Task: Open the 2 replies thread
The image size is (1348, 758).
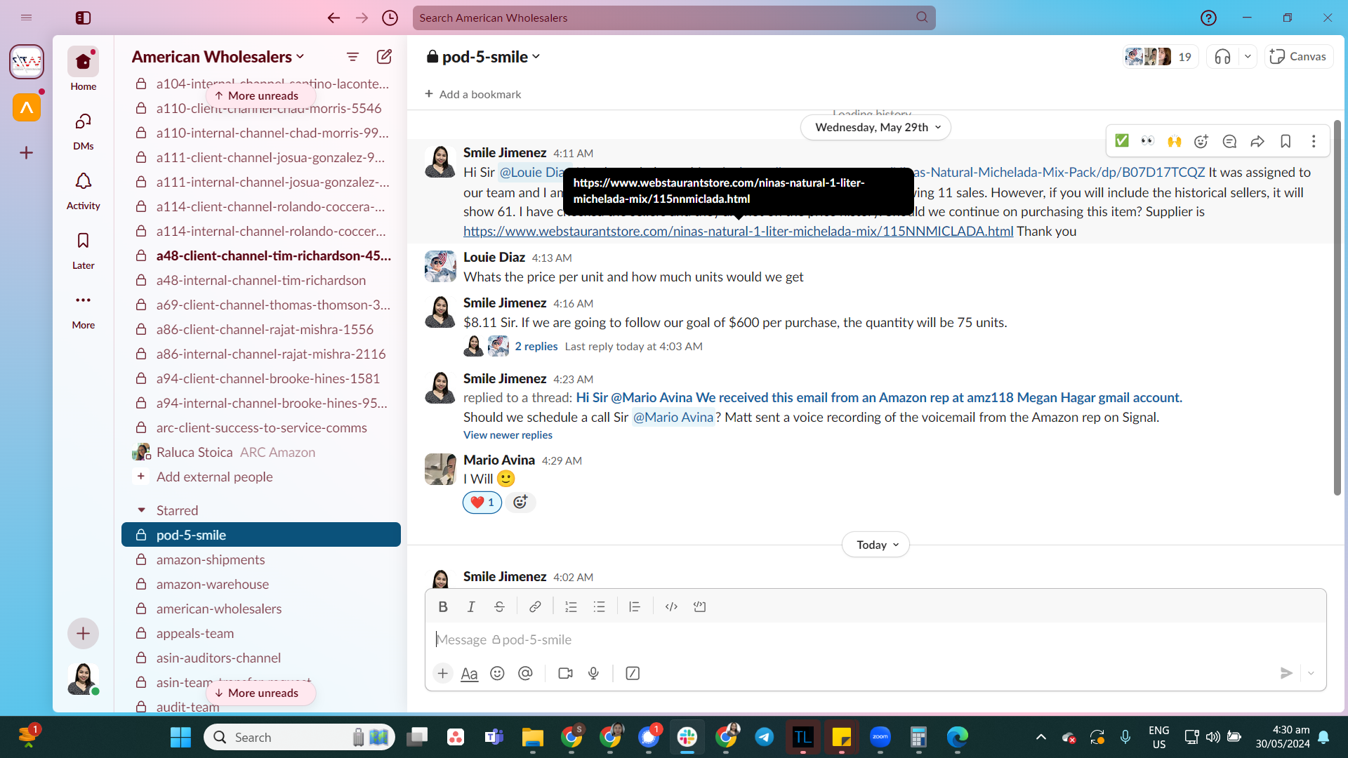Action: tap(536, 347)
